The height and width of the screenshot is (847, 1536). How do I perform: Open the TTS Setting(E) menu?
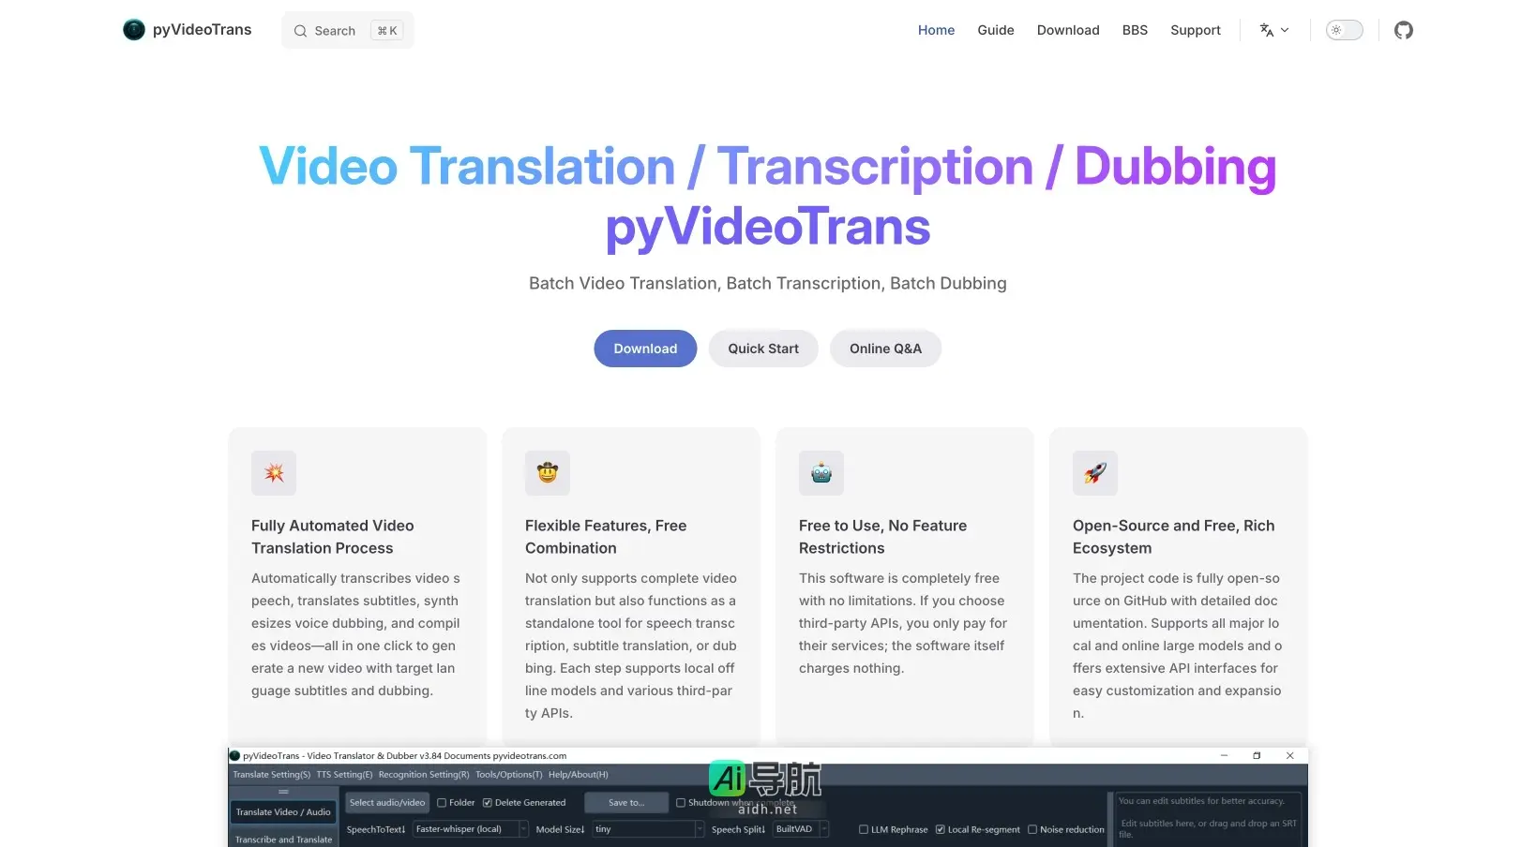344,775
